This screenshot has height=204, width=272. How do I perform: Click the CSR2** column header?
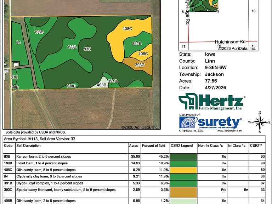pyautogui.click(x=256, y=146)
